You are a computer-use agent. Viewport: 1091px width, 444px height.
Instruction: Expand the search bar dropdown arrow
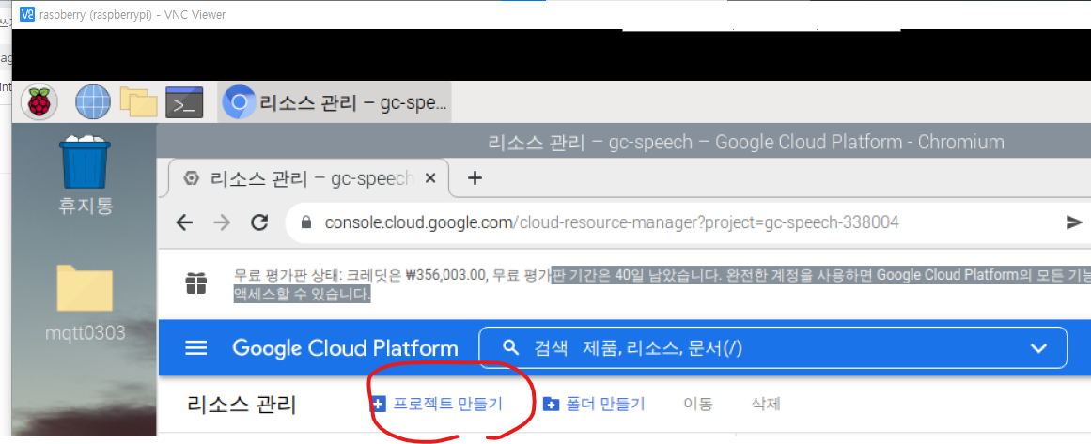click(x=1038, y=348)
